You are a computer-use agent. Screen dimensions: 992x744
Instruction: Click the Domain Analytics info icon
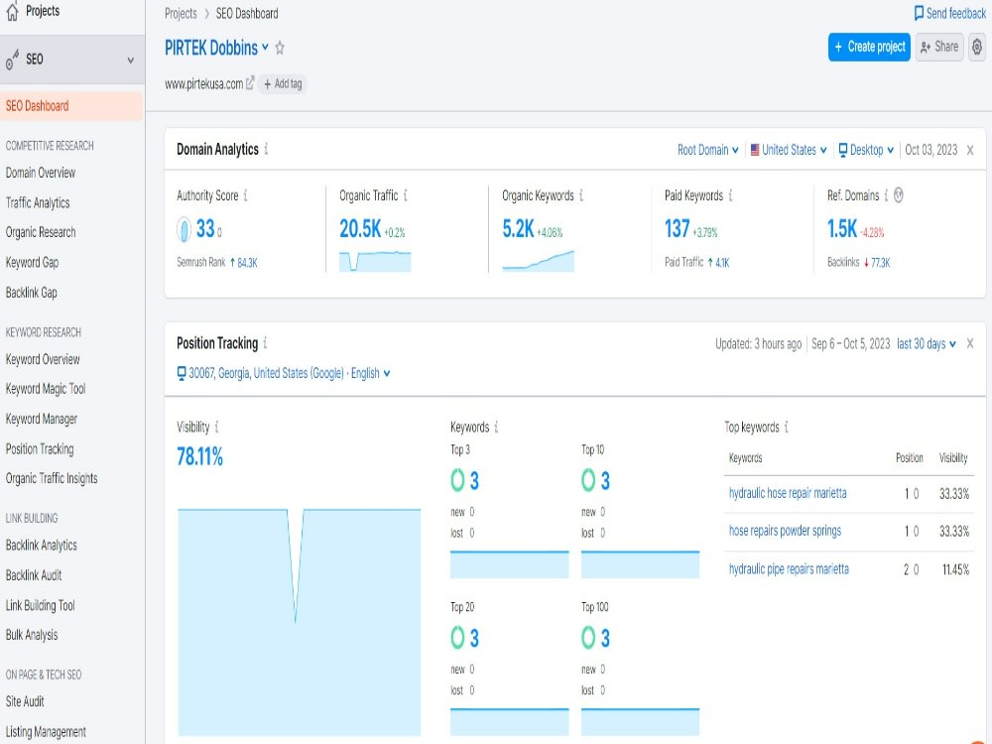click(x=266, y=149)
